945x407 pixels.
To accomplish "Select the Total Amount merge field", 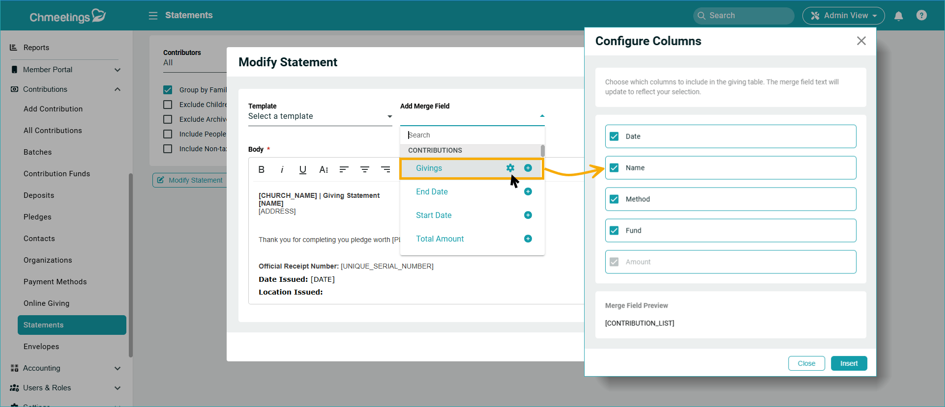I will click(440, 239).
